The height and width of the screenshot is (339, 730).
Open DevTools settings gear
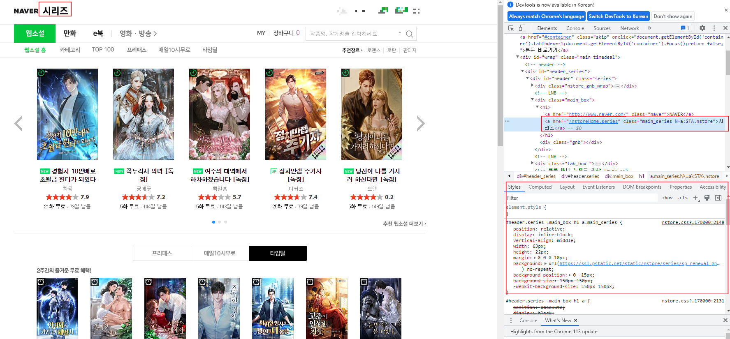click(702, 28)
